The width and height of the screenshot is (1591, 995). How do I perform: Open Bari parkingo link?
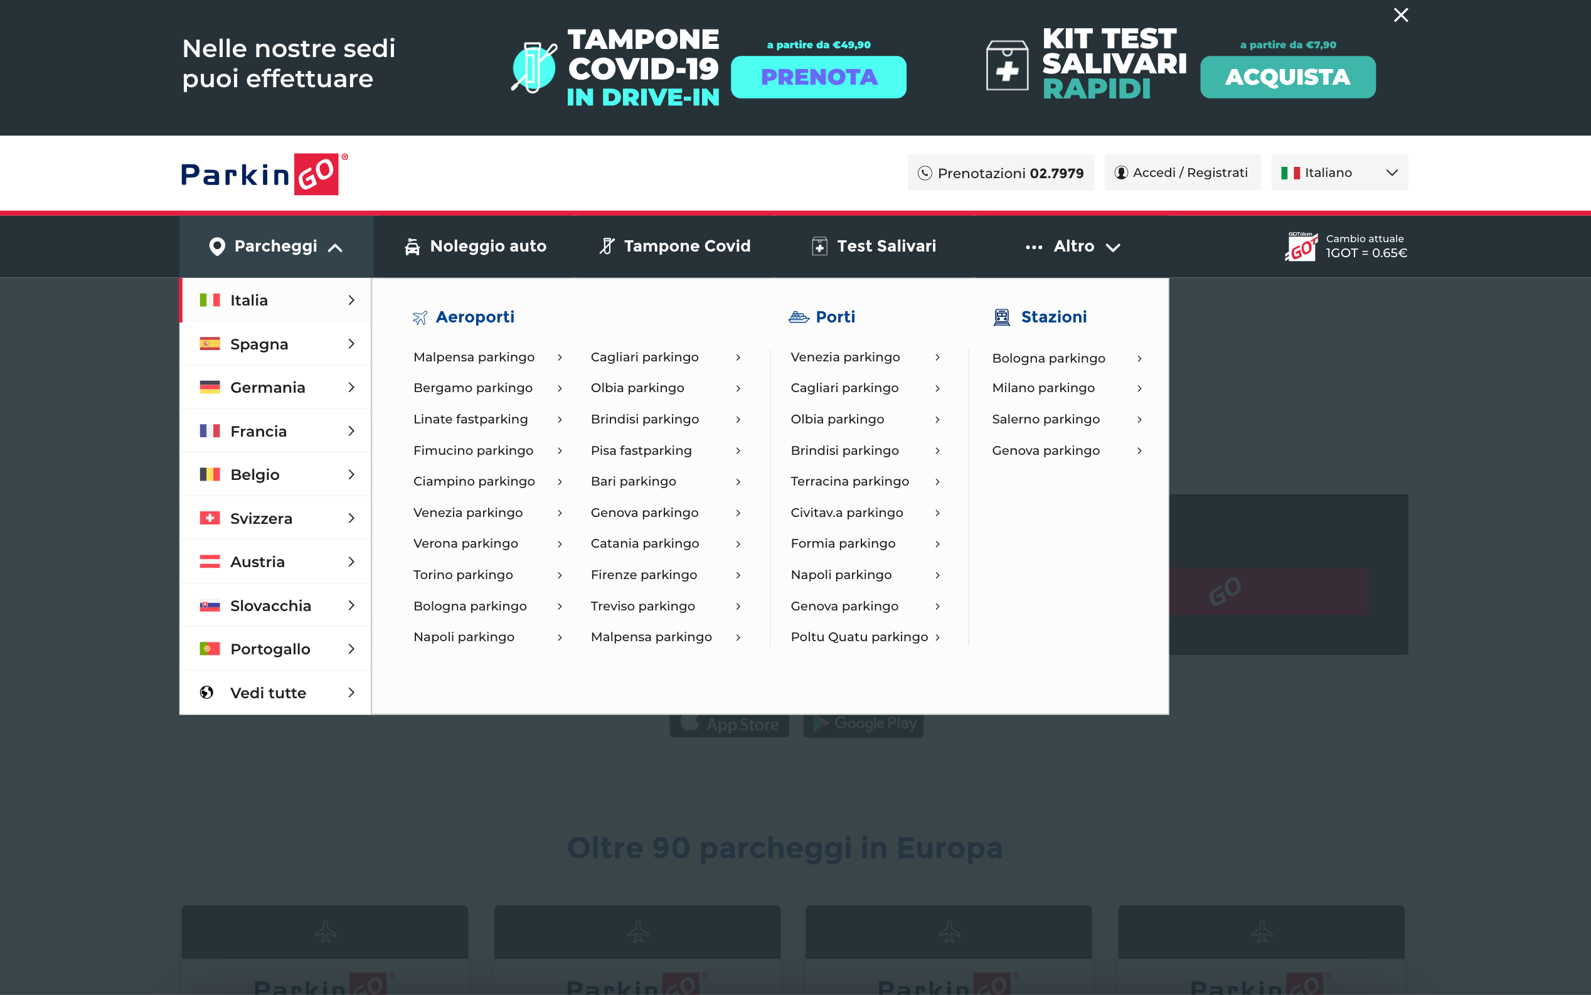click(666, 482)
